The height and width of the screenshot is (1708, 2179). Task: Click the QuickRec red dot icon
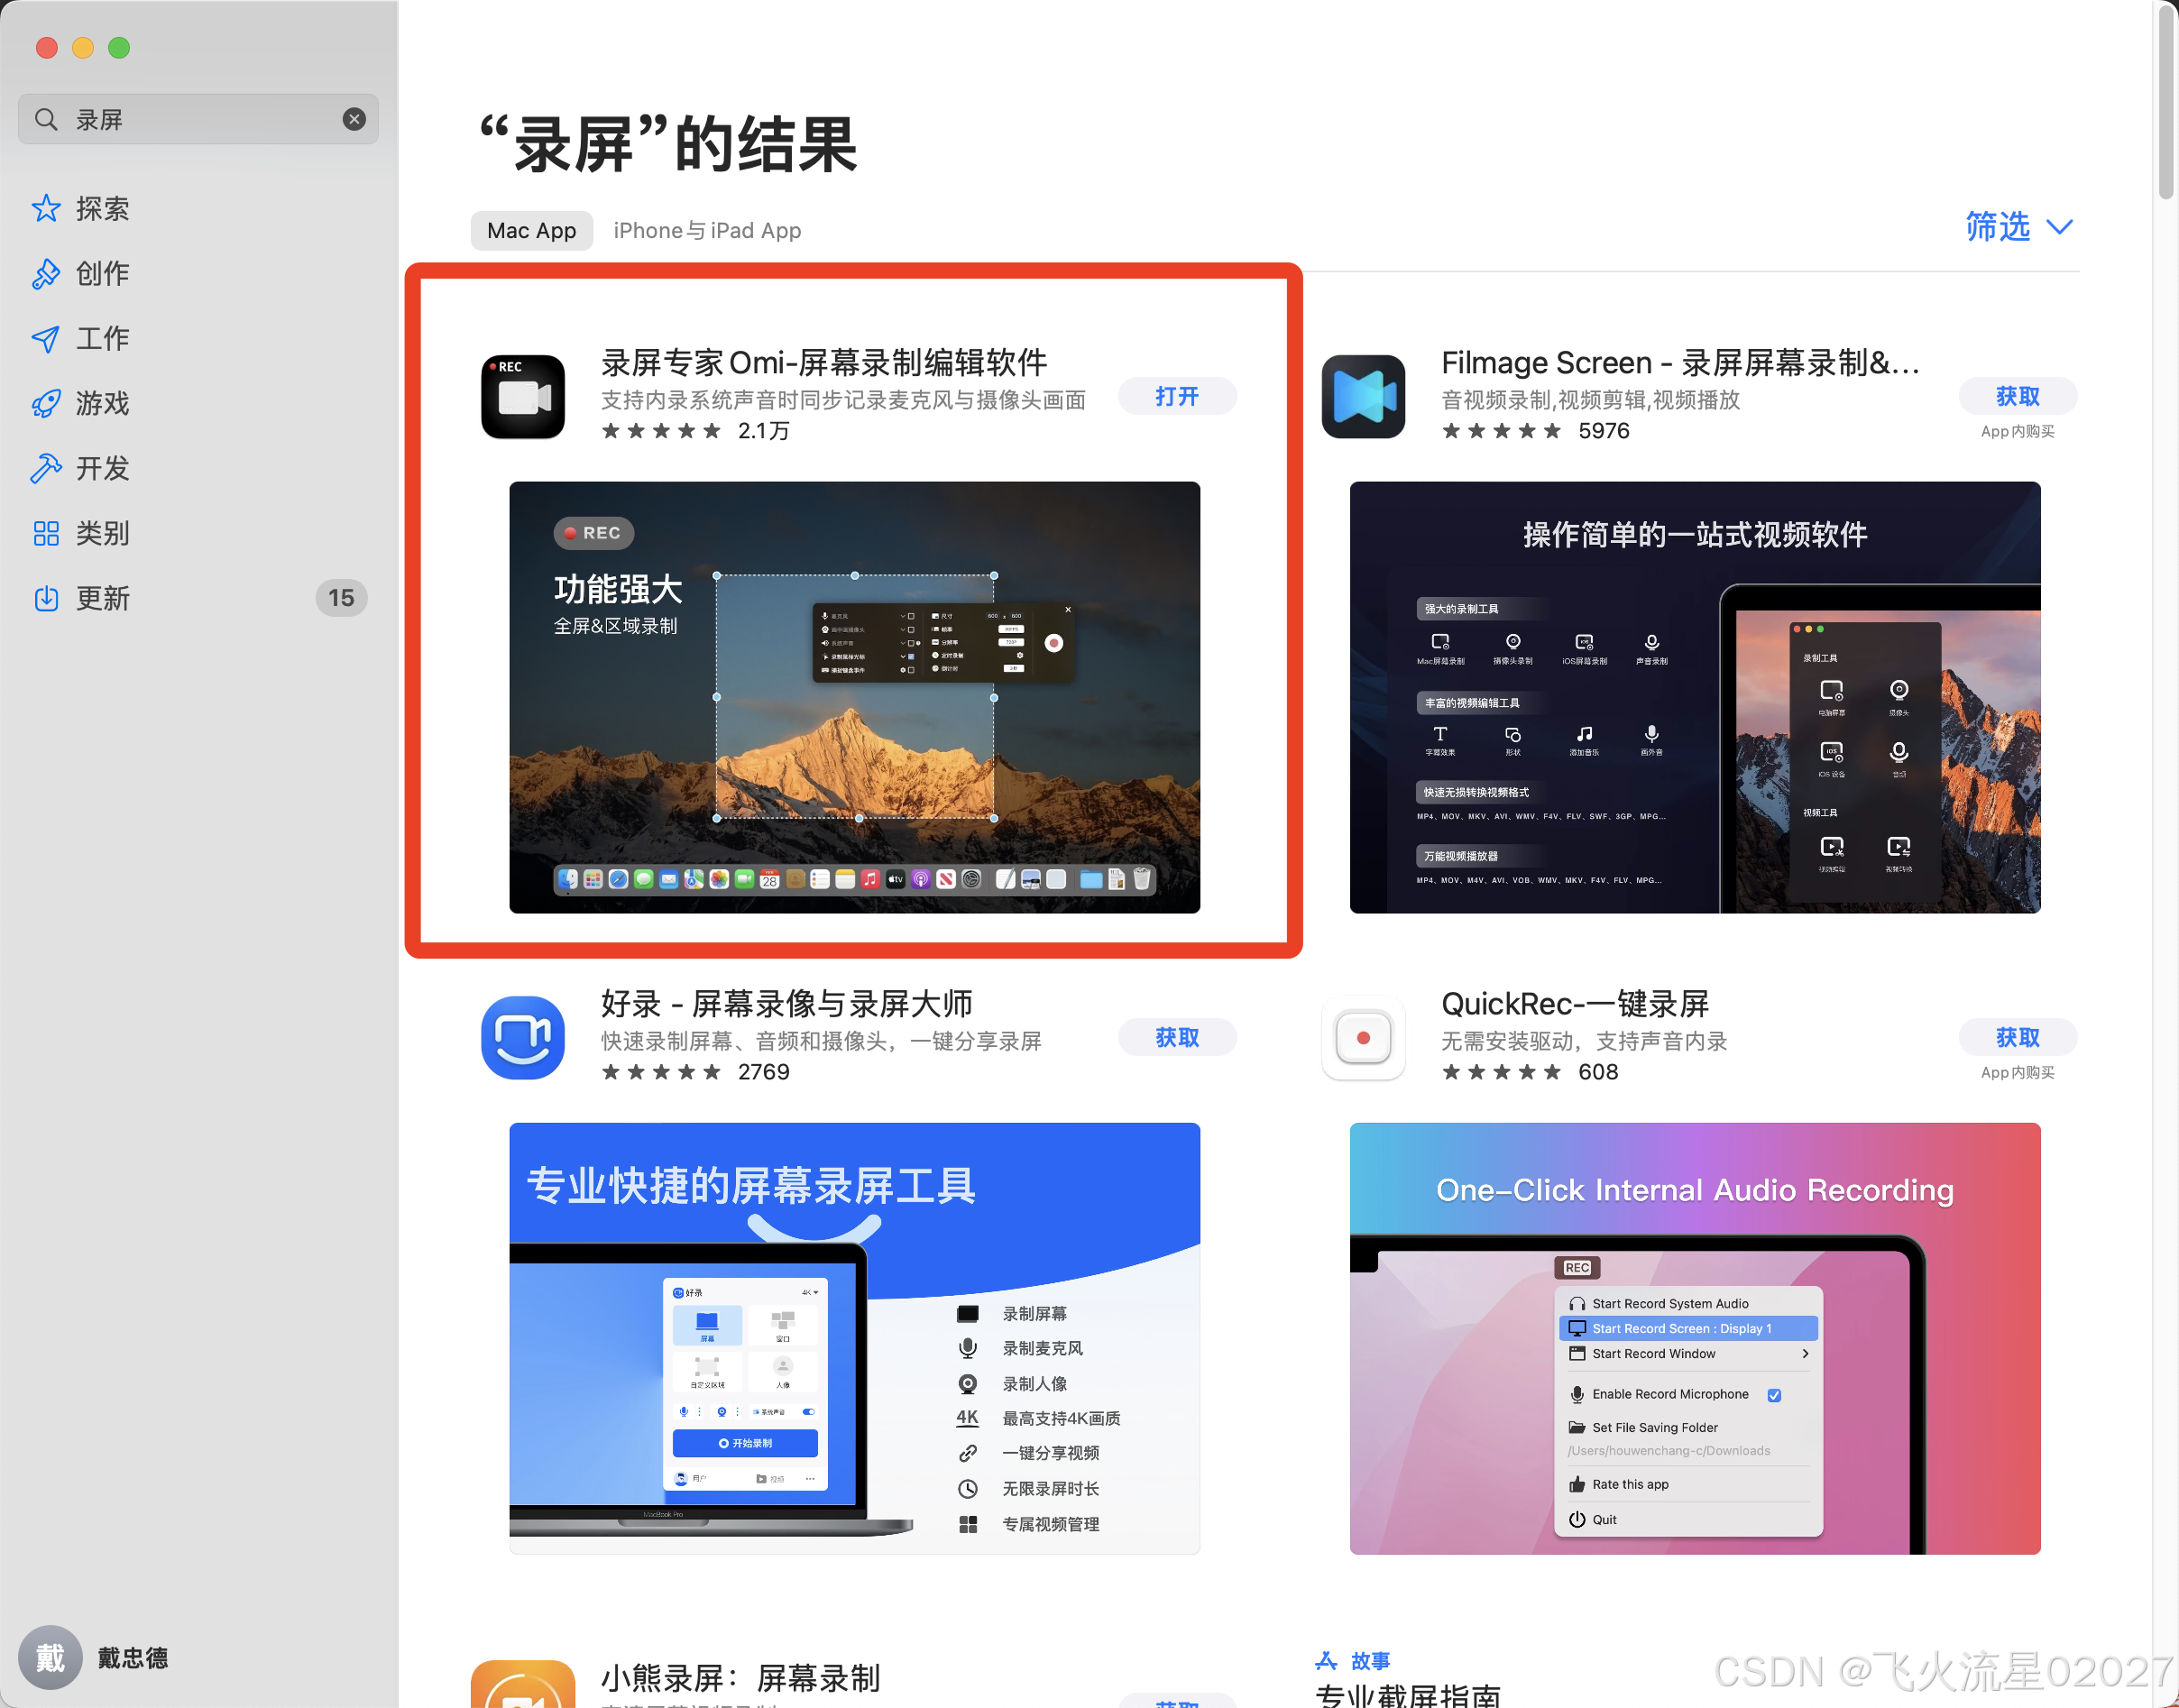(1362, 1037)
